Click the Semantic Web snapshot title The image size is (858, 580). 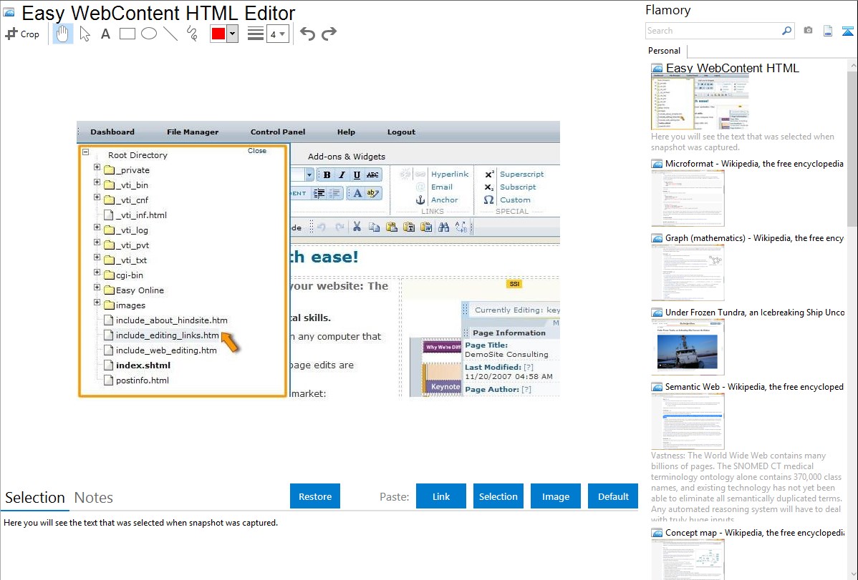click(754, 387)
